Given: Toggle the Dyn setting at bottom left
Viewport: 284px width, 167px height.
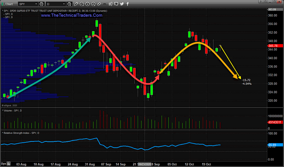Looking at the screenshot, I should point(4,164).
